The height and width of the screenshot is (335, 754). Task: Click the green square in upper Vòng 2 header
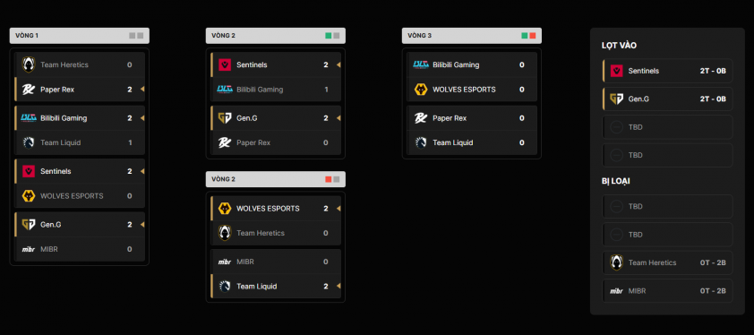pos(329,36)
